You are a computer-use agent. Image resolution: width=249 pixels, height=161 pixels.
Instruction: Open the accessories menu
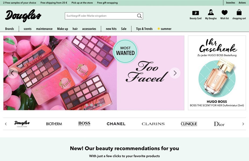click(x=89, y=29)
